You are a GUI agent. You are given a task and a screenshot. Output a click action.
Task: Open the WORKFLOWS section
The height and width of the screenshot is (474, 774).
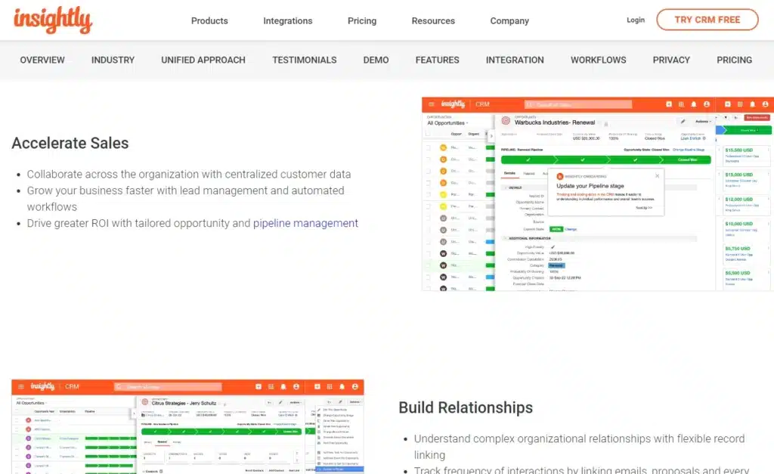pos(599,60)
